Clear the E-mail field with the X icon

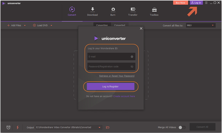[132, 57]
